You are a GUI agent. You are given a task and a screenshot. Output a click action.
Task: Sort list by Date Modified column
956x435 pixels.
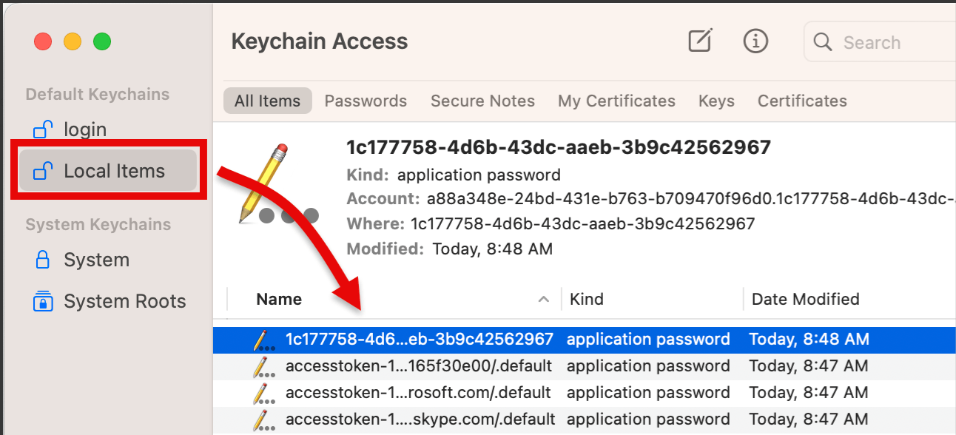pos(805,300)
